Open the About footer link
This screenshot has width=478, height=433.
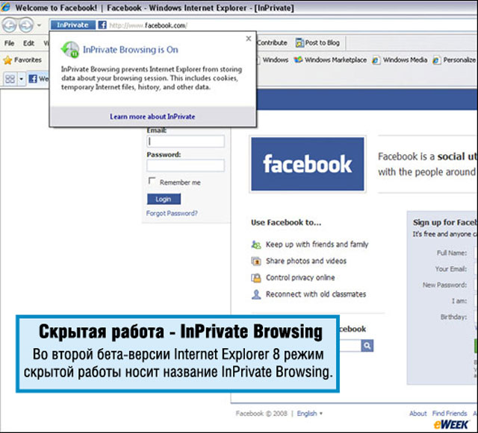(x=418, y=413)
